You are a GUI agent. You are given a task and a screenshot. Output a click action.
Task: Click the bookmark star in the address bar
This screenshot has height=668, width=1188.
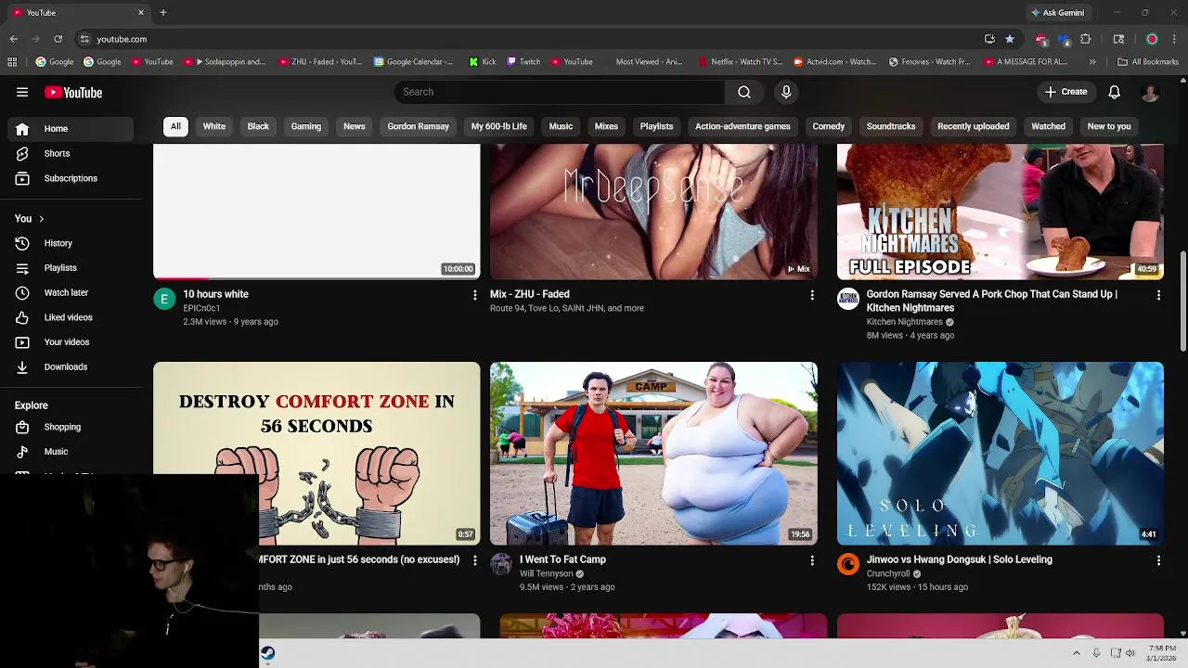(x=1010, y=39)
